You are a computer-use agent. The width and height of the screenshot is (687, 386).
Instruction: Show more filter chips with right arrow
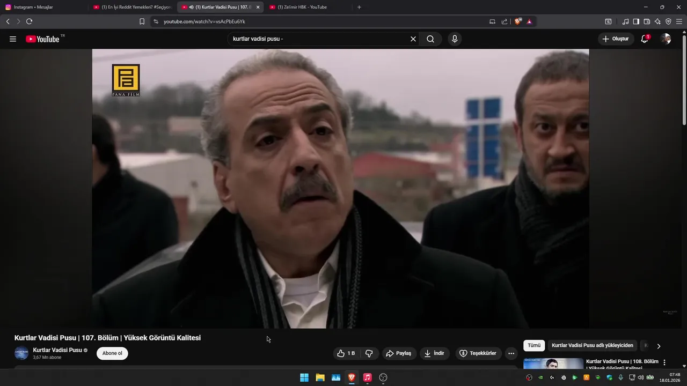659,346
